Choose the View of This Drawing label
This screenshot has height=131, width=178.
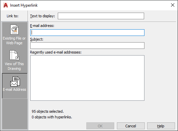(x=14, y=66)
